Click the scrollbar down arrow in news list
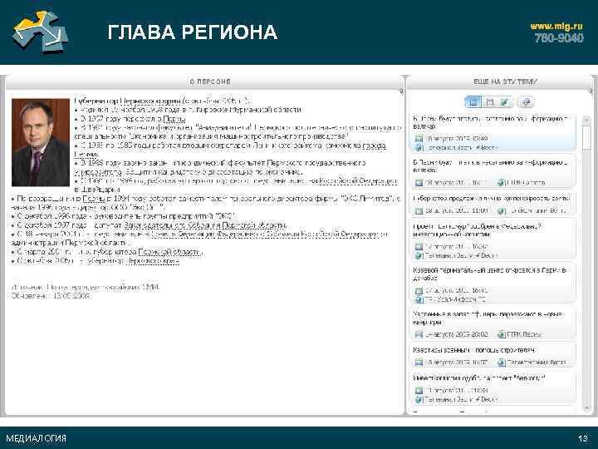Screen dimensions: 598x449 [x=587, y=408]
